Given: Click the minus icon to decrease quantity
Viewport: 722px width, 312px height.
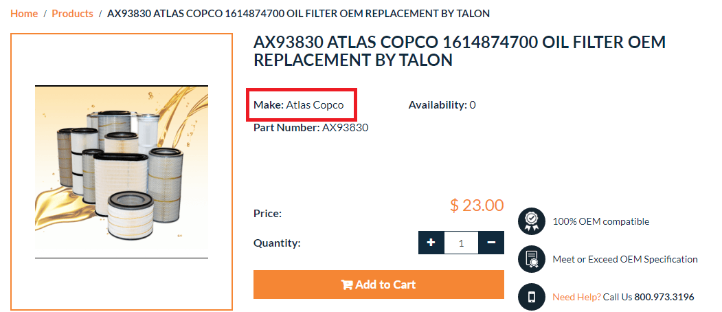Looking at the screenshot, I should tap(491, 243).
